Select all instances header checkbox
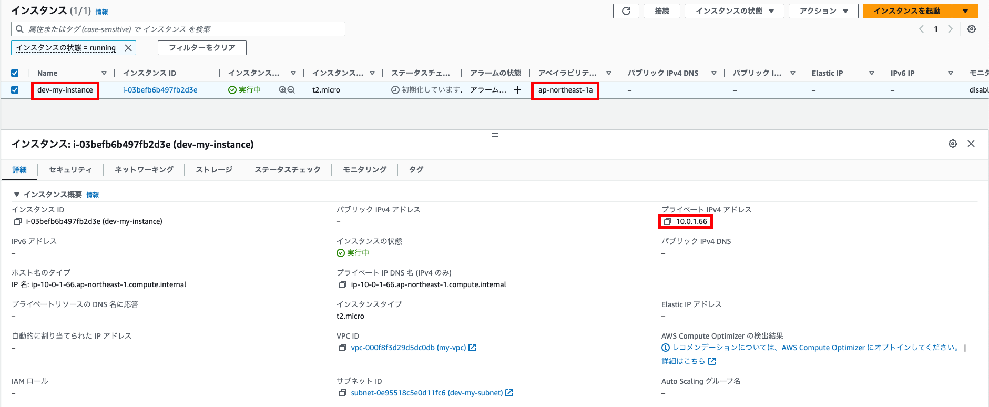Viewport: 989px width, 407px height. [x=15, y=73]
